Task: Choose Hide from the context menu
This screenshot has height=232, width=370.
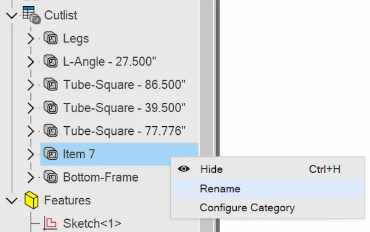Action: pyautogui.click(x=268, y=169)
